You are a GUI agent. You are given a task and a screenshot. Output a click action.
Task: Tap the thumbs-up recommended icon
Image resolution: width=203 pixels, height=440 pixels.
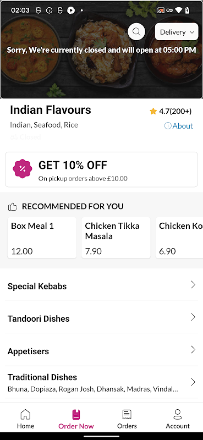point(13,207)
